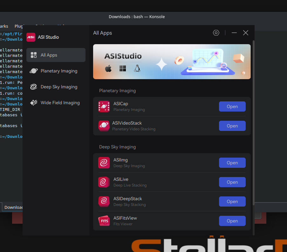Close the ASI Studio window
This screenshot has width=287, height=252.
[x=246, y=33]
